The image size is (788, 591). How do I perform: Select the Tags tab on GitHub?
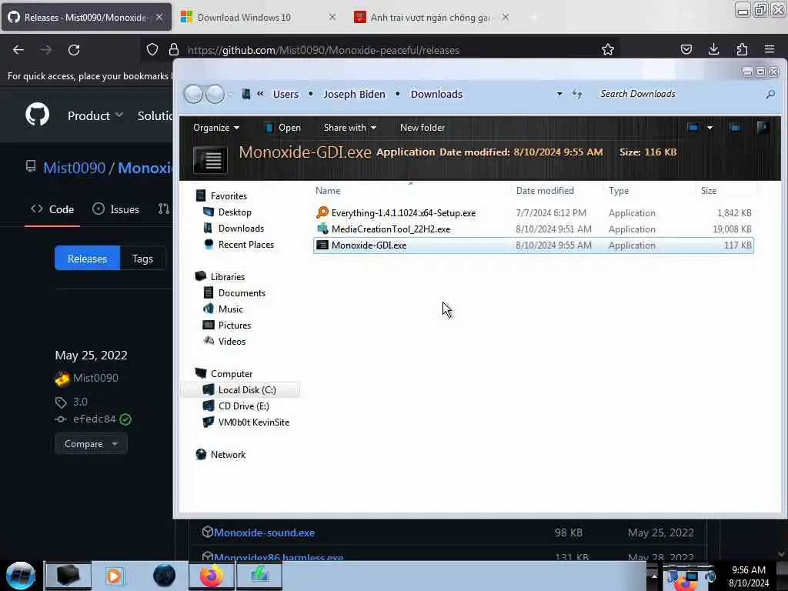pos(142,259)
